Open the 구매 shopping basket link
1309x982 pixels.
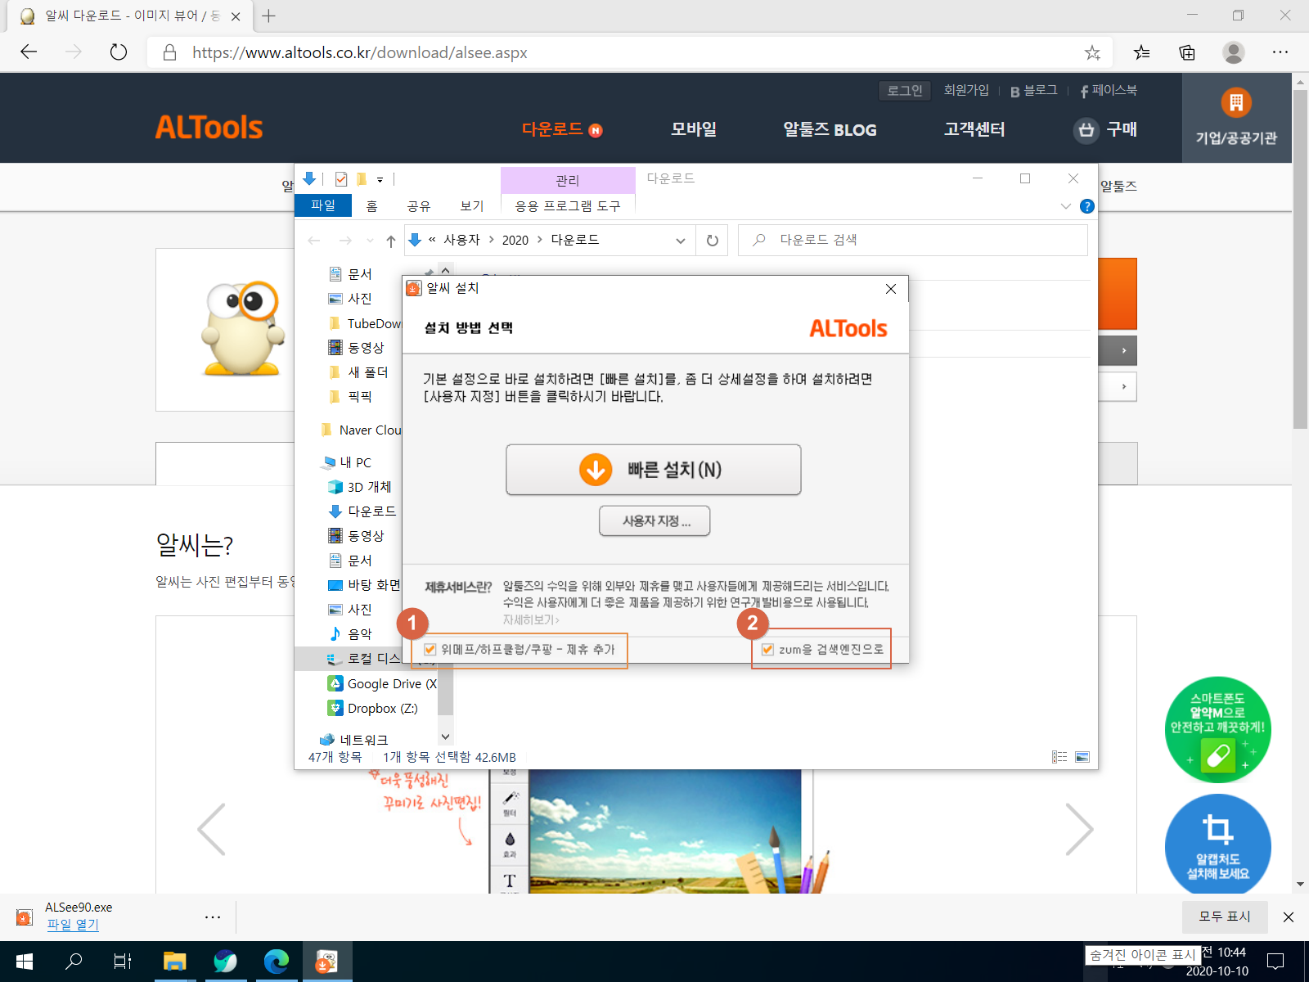pos(1105,129)
